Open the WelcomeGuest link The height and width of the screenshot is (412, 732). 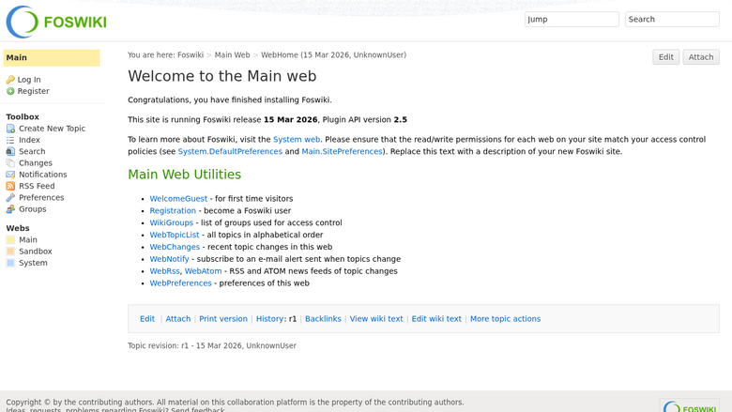pyautogui.click(x=178, y=199)
